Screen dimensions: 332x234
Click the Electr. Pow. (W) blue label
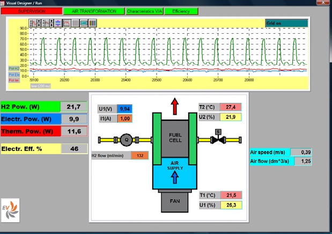[31, 119]
